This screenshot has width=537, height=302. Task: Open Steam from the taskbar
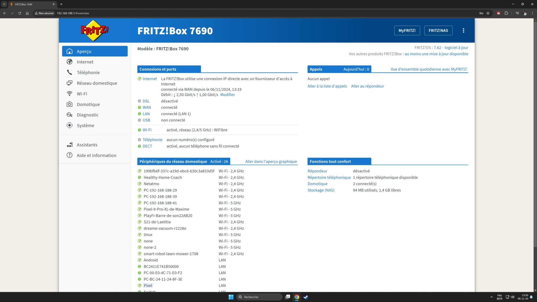[306, 297]
